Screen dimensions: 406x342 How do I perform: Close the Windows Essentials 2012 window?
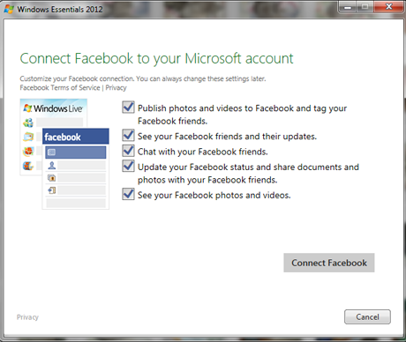coord(388,7)
